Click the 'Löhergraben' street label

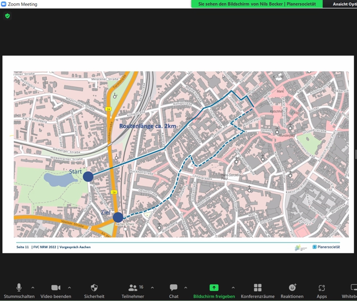(203, 177)
